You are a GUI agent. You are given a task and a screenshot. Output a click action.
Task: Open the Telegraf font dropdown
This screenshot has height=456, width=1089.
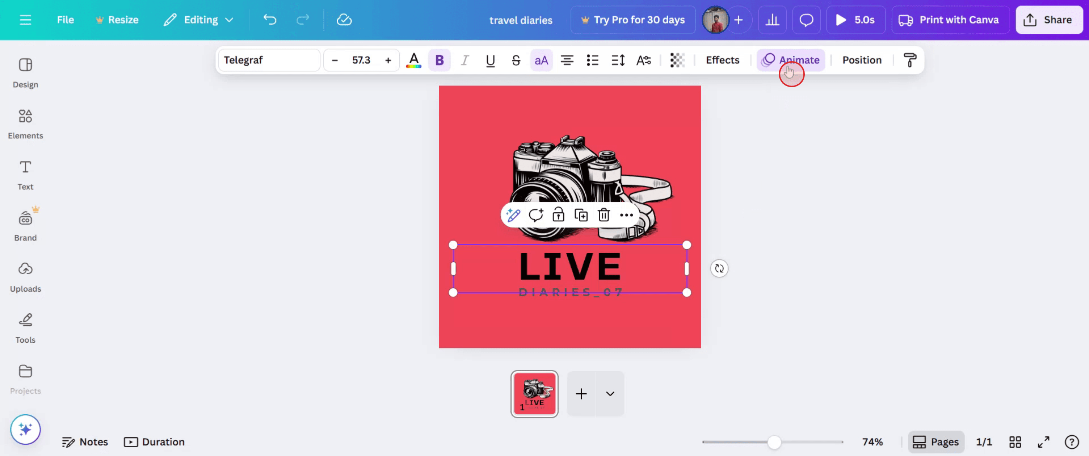(x=269, y=60)
